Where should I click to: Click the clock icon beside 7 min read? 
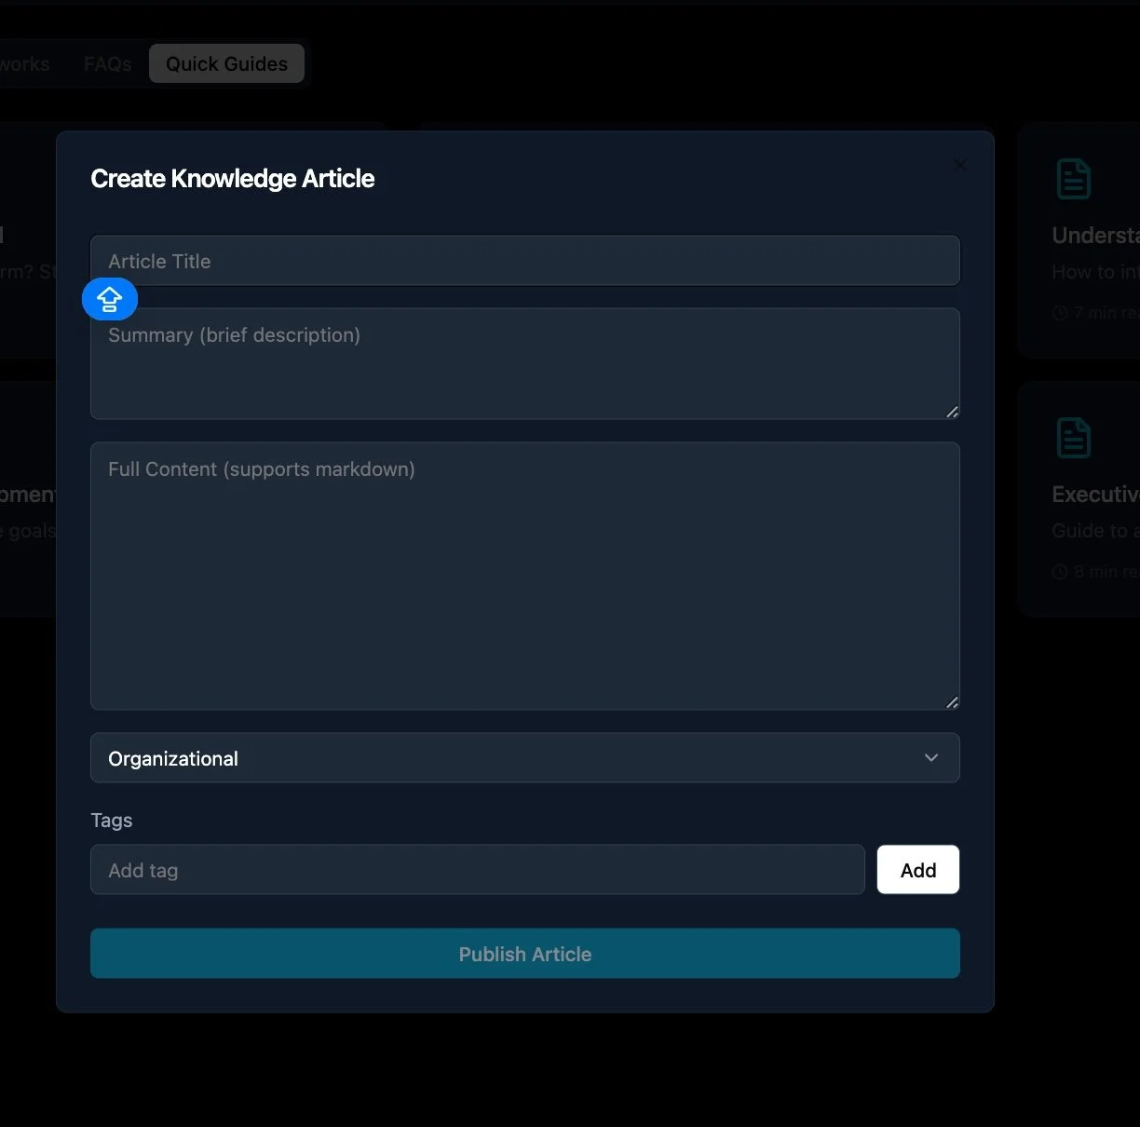coord(1060,313)
